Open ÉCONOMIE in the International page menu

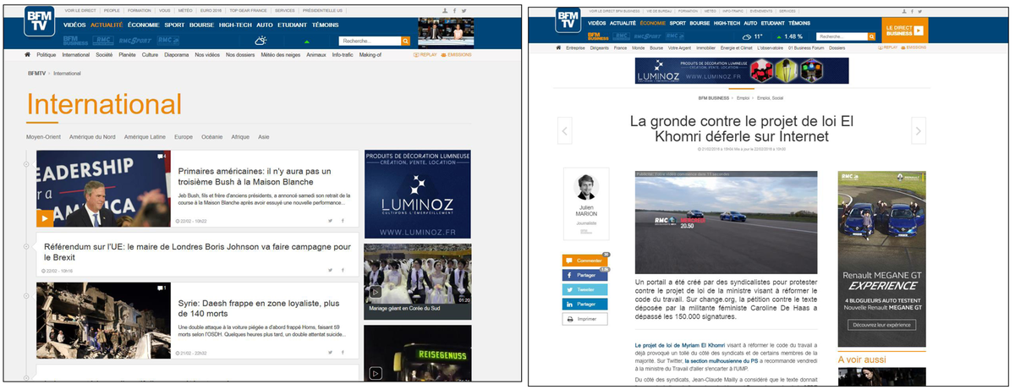click(143, 25)
